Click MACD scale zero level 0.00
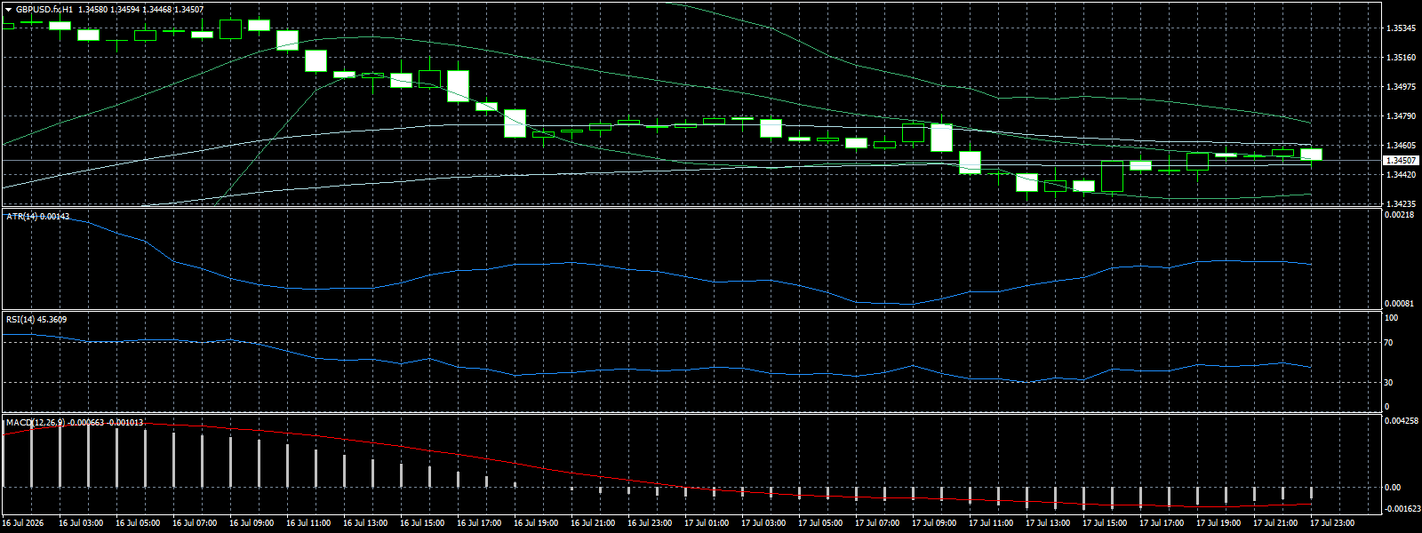 pyautogui.click(x=1393, y=488)
